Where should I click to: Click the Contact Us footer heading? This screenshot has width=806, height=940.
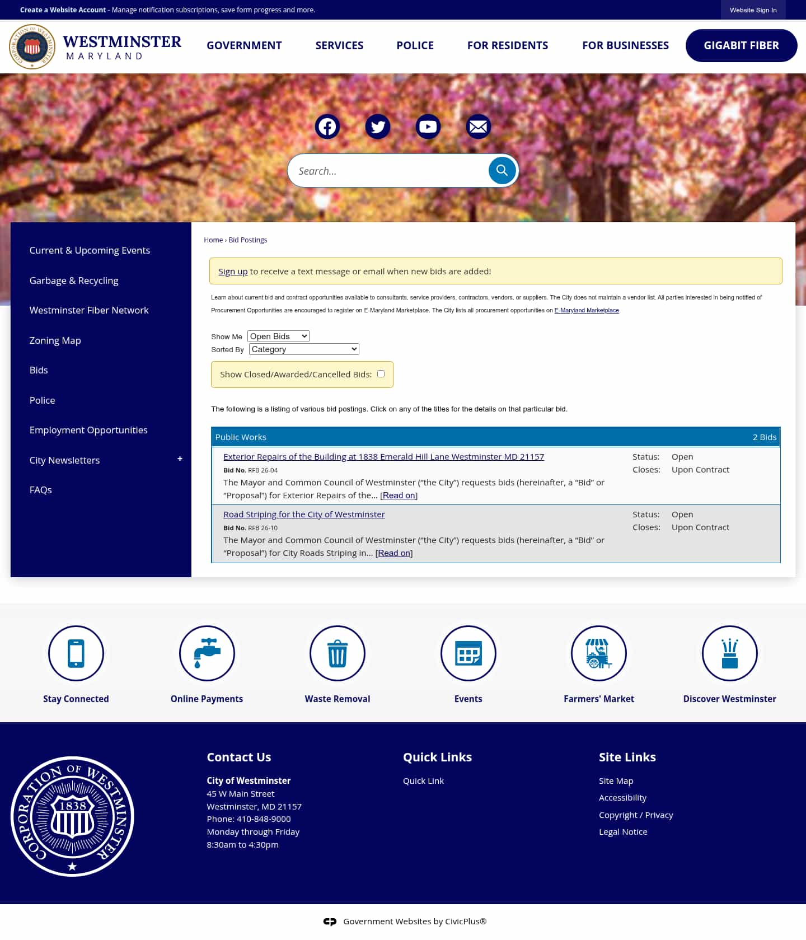coord(239,757)
